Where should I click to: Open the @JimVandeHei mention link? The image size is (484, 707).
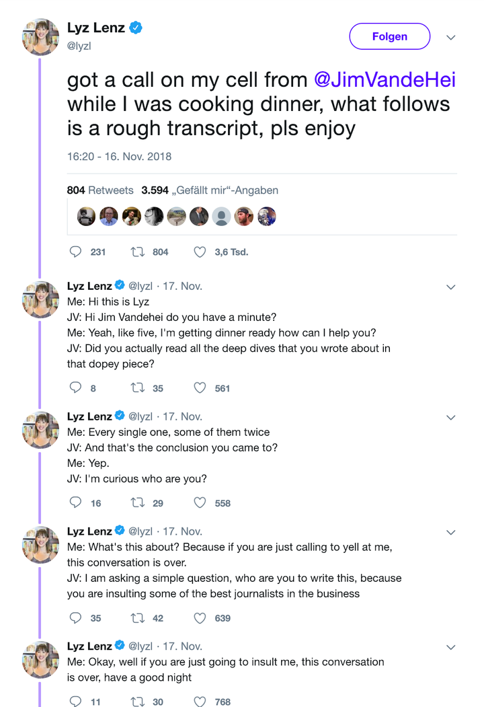click(385, 80)
